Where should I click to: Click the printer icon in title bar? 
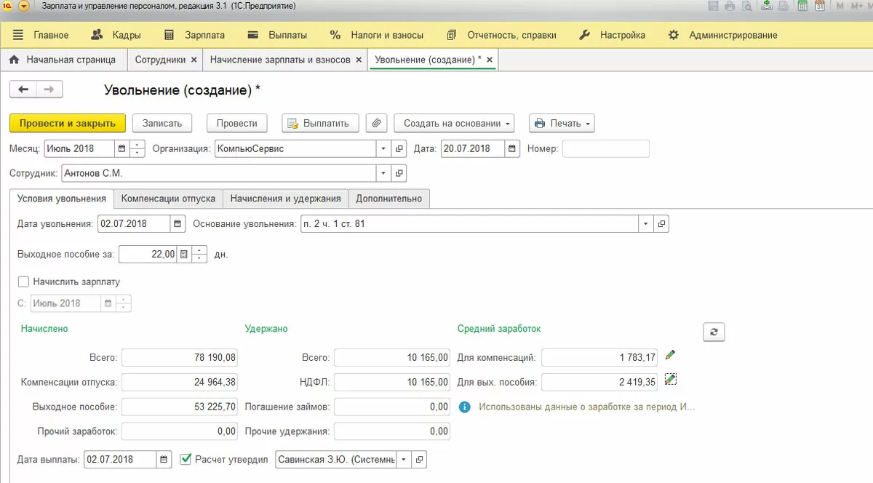729,7
